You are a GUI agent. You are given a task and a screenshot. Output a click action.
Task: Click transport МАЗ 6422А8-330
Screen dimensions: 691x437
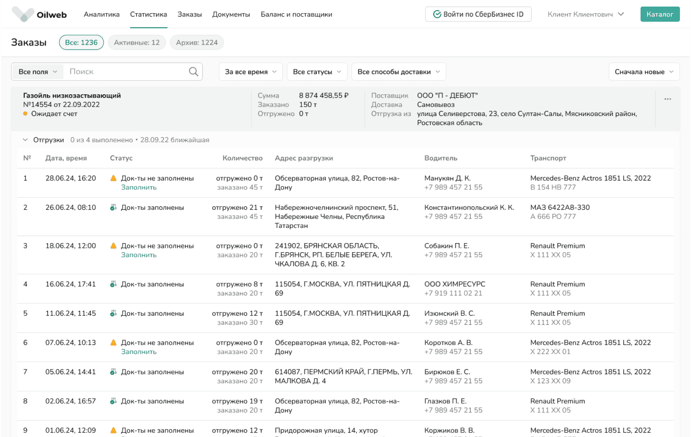[x=560, y=207]
